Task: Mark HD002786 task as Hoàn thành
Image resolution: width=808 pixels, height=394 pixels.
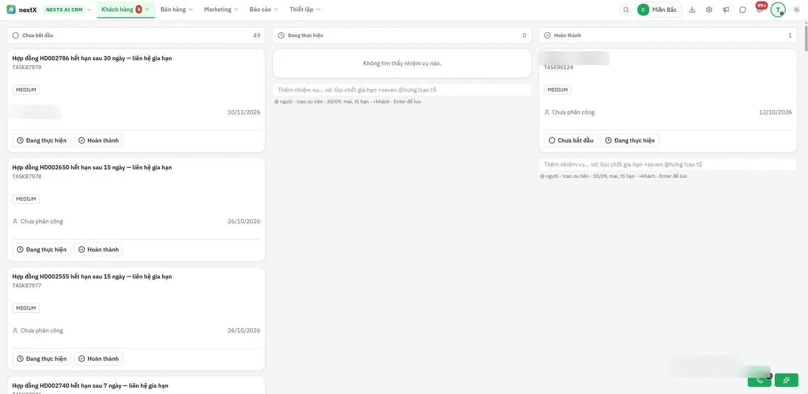Action: [x=98, y=140]
